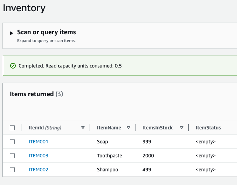Select the checkbox for ITEM003
The height and width of the screenshot is (185, 237).
12,156
